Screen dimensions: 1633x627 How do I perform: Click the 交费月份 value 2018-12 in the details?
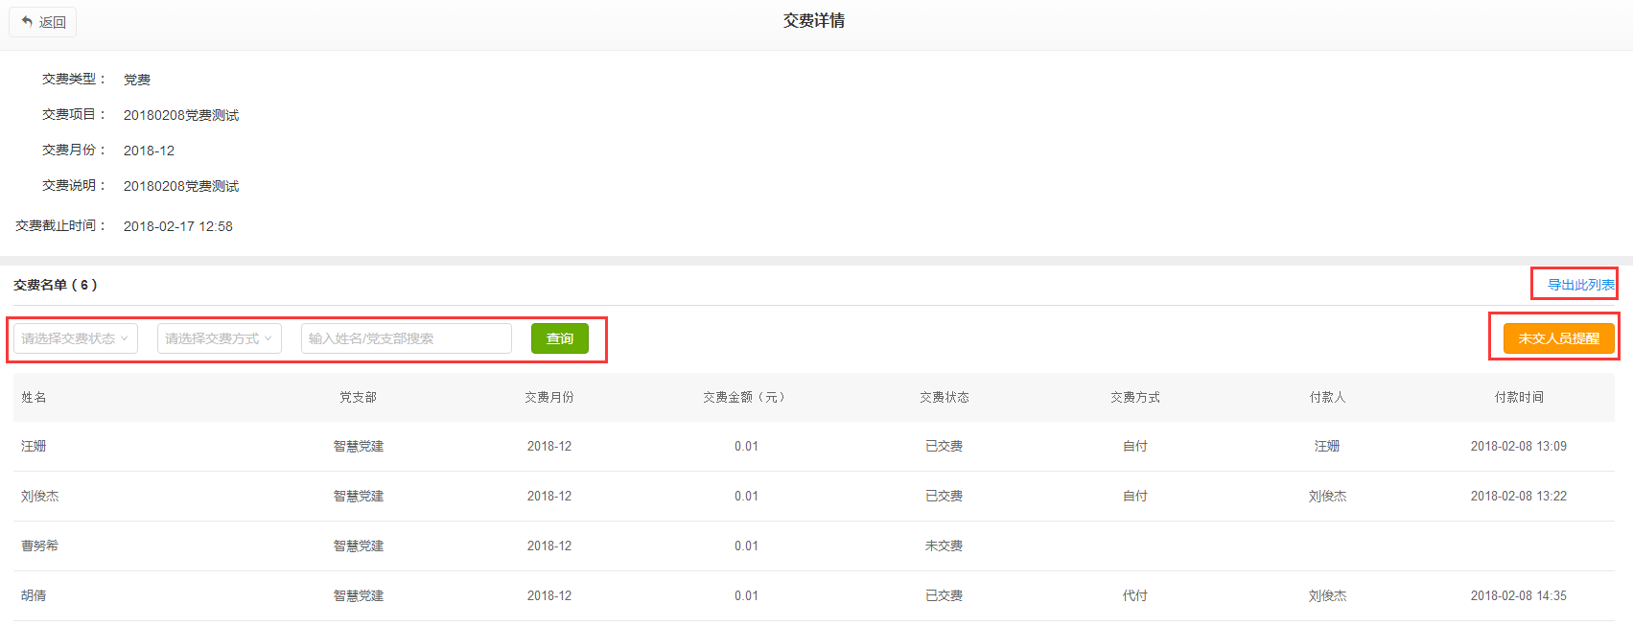click(149, 151)
